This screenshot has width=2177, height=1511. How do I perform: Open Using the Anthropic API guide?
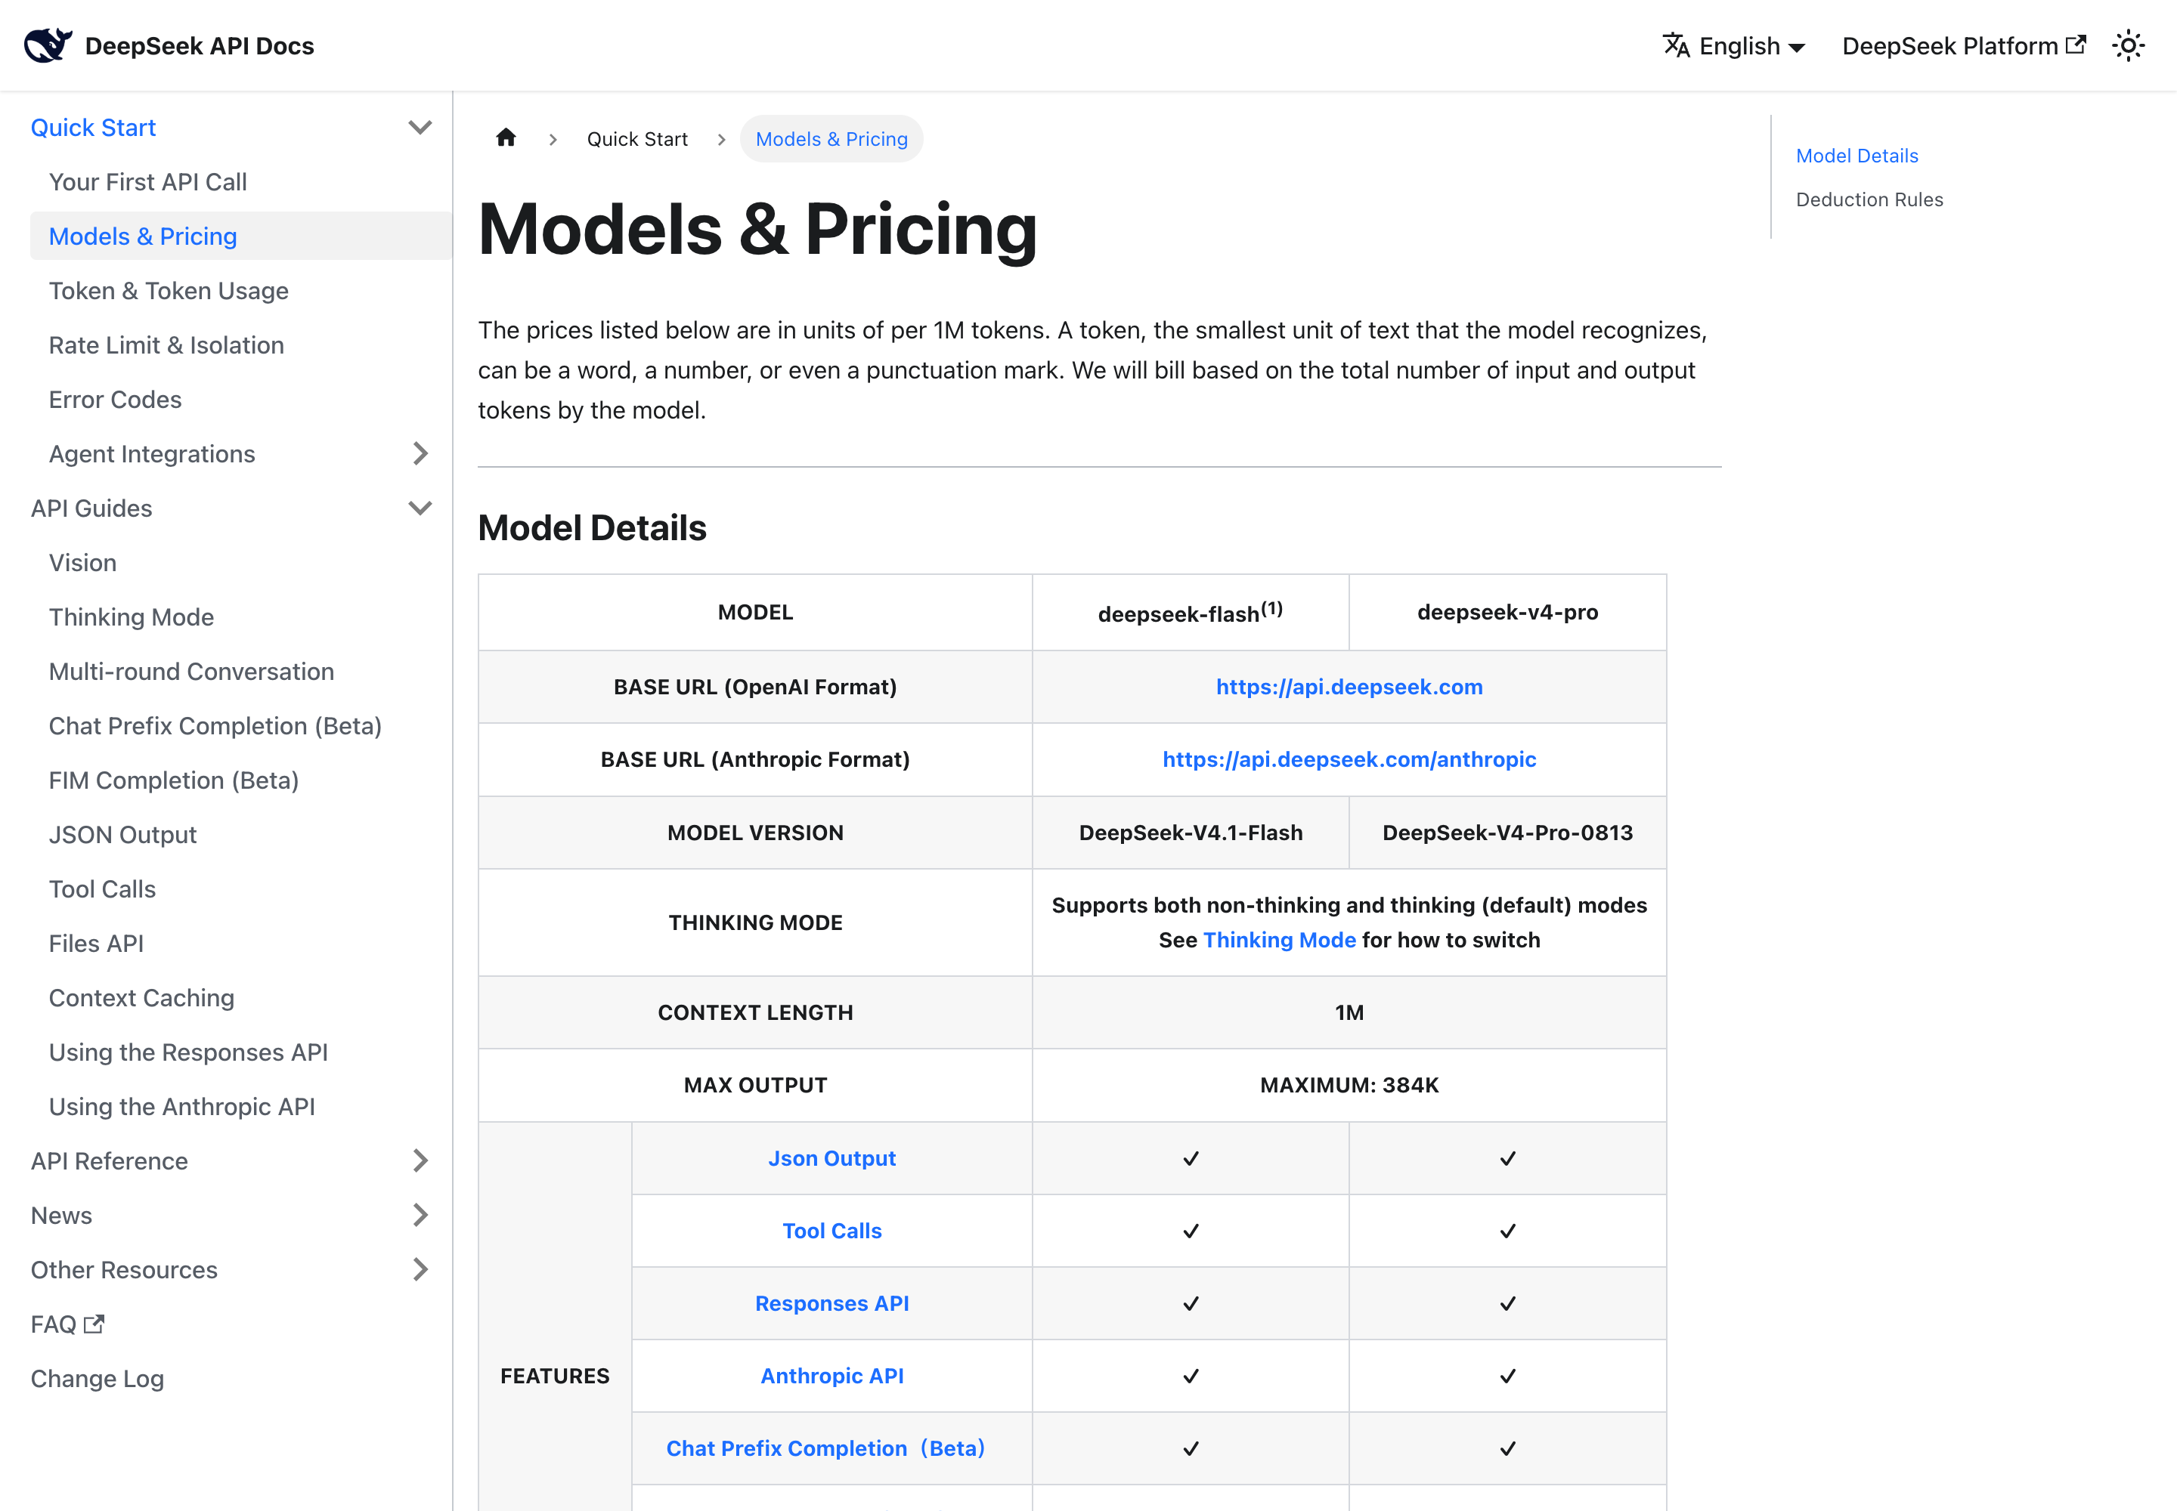tap(181, 1107)
